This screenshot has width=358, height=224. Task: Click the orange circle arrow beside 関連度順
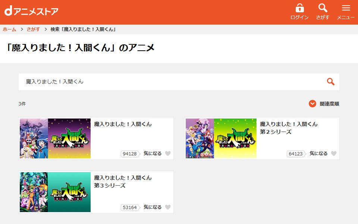pos(313,104)
